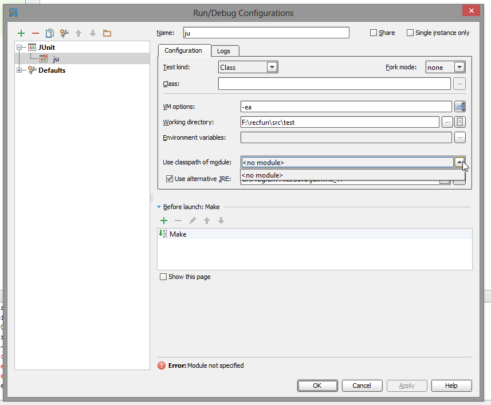Viewport: 491px width, 405px height.
Task: Select the JUnit tree label
Action: [x=46, y=48]
